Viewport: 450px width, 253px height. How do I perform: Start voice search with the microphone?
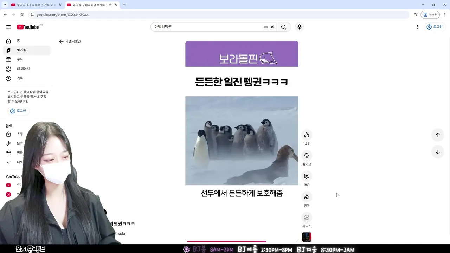click(x=299, y=27)
